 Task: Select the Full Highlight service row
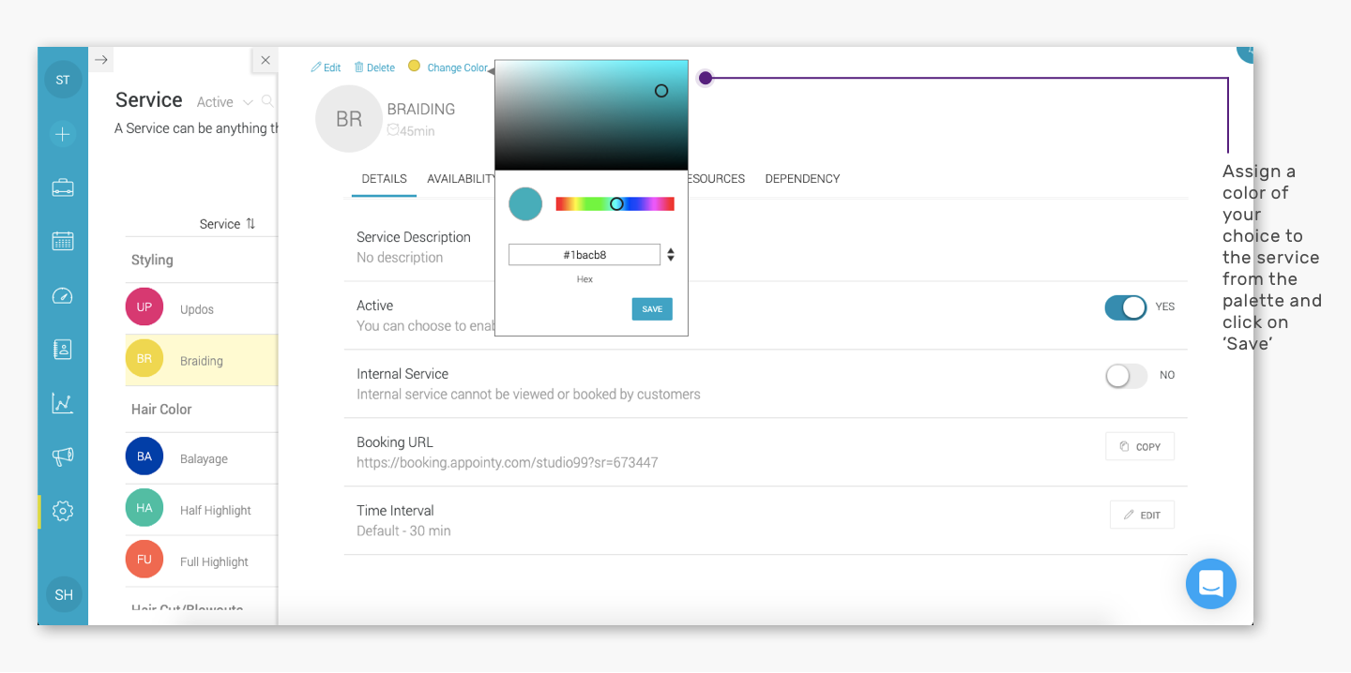click(x=201, y=561)
